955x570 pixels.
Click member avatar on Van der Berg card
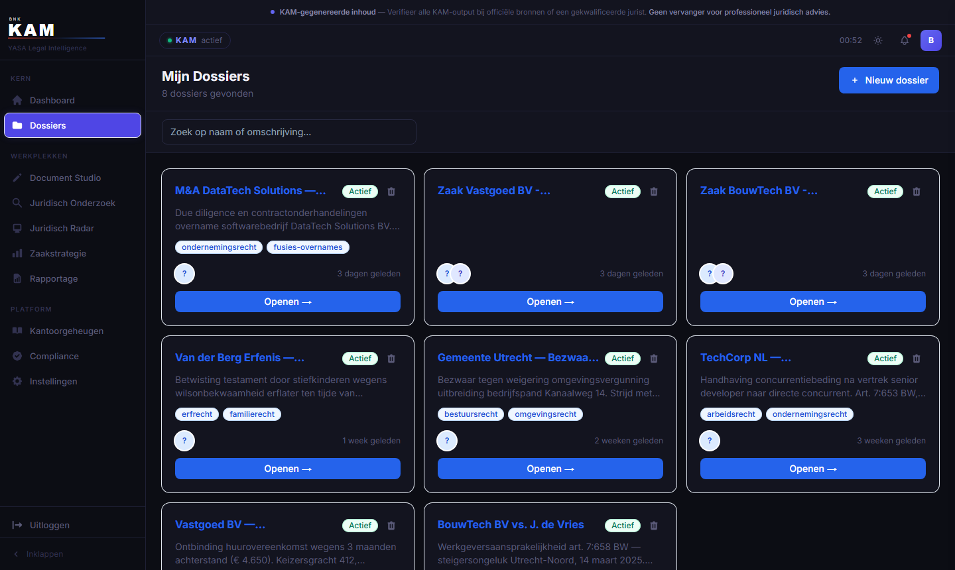point(184,441)
